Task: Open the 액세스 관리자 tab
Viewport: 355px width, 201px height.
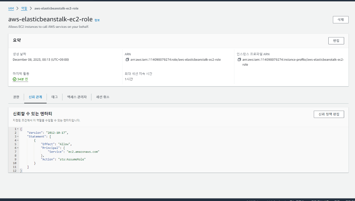Action: [77, 97]
